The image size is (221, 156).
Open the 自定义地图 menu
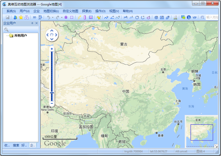(x=70, y=11)
